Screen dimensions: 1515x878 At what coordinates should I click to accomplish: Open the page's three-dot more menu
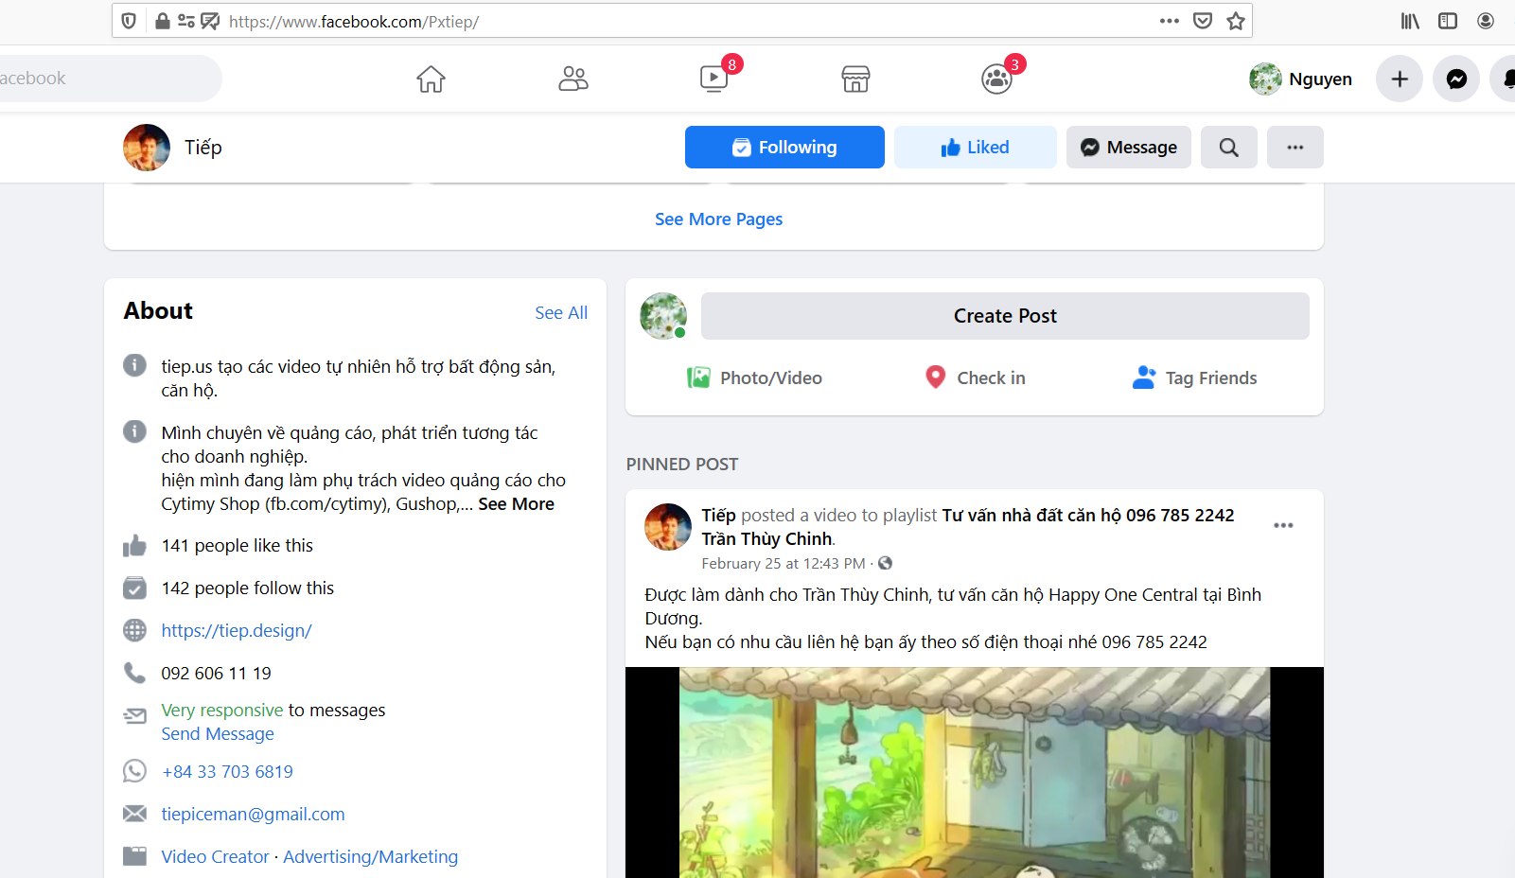[x=1295, y=147]
